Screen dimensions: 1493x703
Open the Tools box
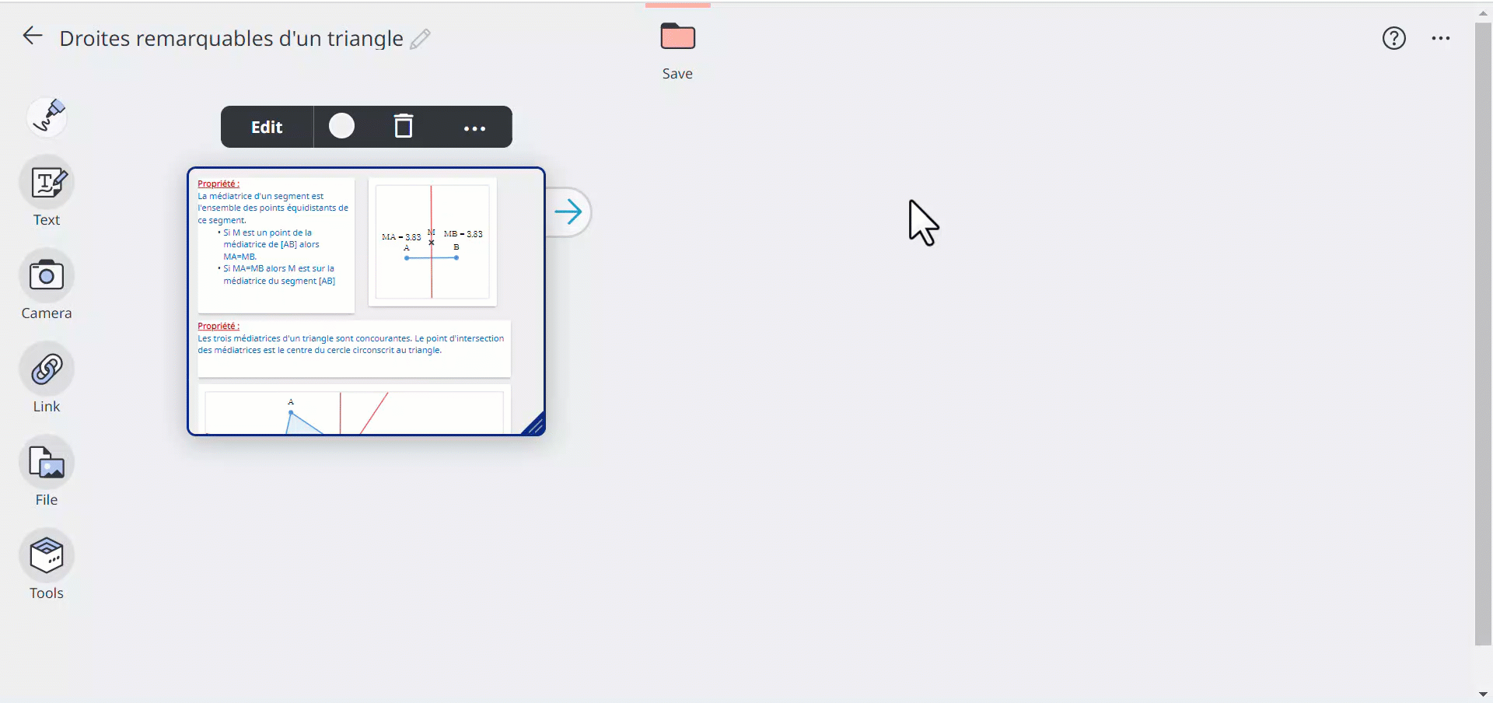coord(47,556)
